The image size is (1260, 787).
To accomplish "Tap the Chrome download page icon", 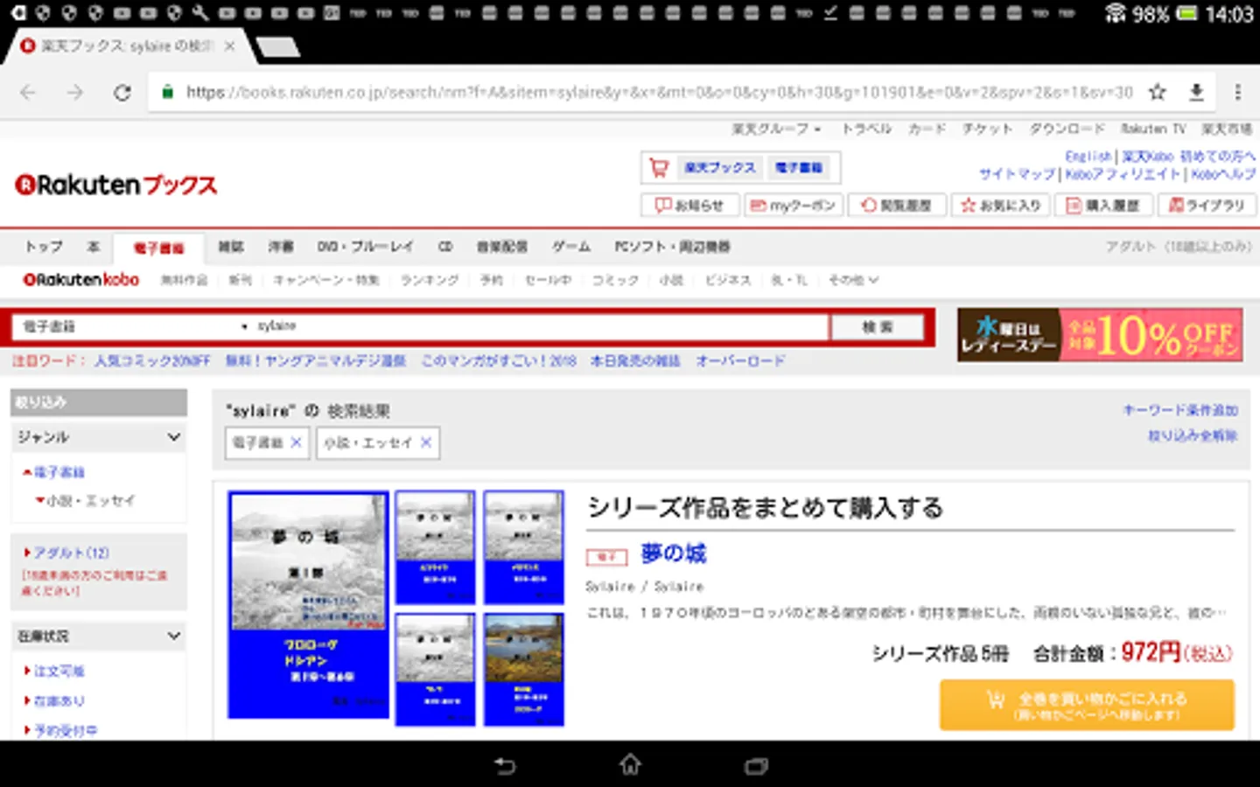I will click(x=1197, y=92).
